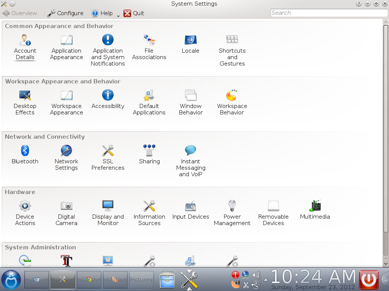
Task: Open Shortcuts and Gestures
Action: pyautogui.click(x=232, y=50)
